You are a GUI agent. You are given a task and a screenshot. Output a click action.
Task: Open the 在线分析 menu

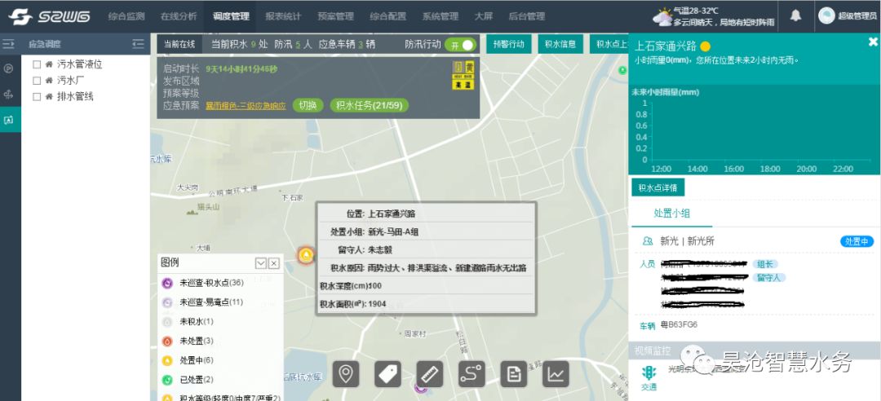click(x=179, y=16)
